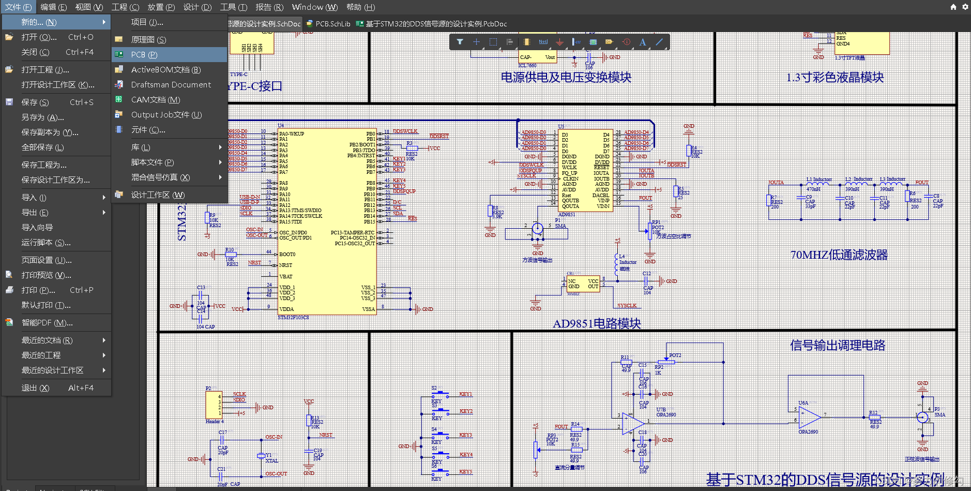Switch to the PCB.SchLib tab

[x=328, y=24]
